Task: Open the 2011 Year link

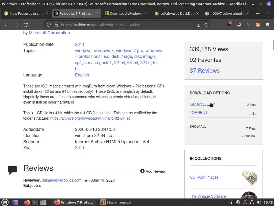Action: click(79, 148)
